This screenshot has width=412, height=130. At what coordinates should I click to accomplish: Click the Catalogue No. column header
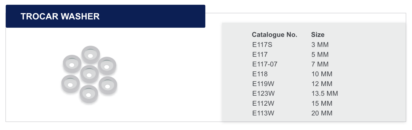pos(274,35)
